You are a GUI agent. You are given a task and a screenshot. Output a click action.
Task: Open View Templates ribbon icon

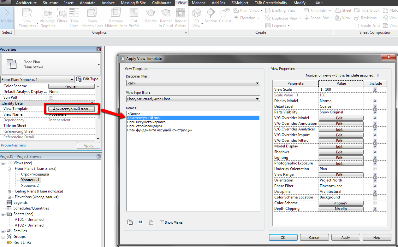click(x=27, y=17)
